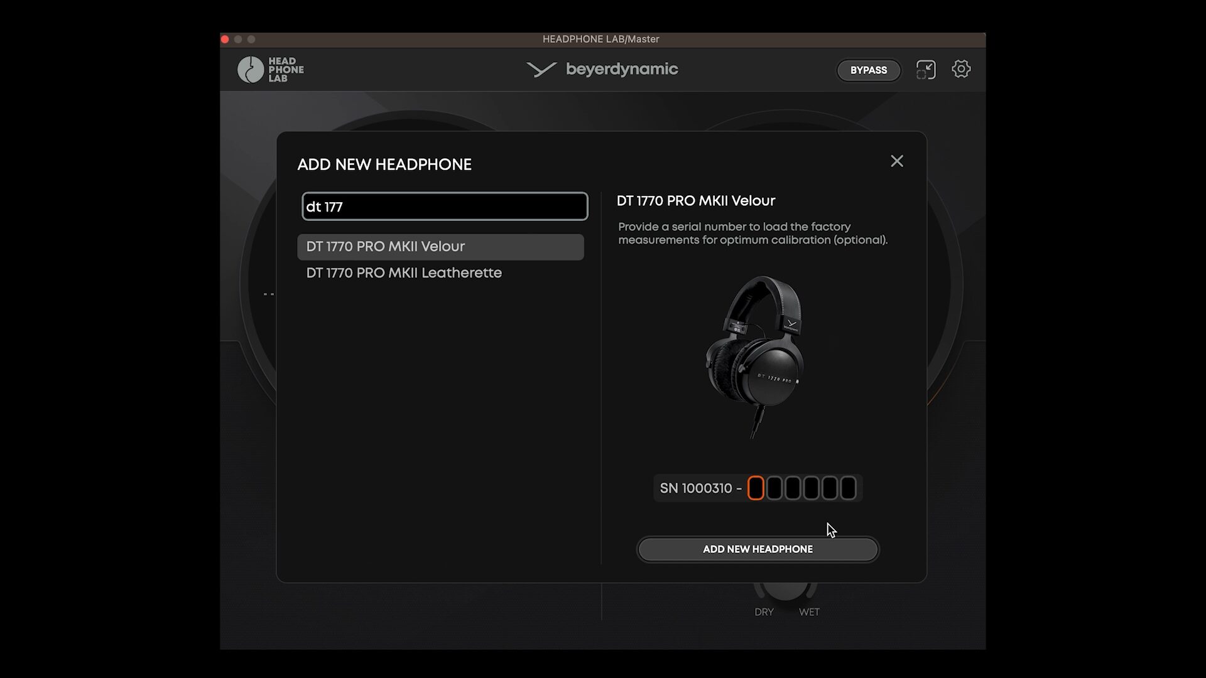Click the HEADPHONE LAB/Master title bar
Image resolution: width=1206 pixels, height=678 pixels.
click(x=600, y=39)
